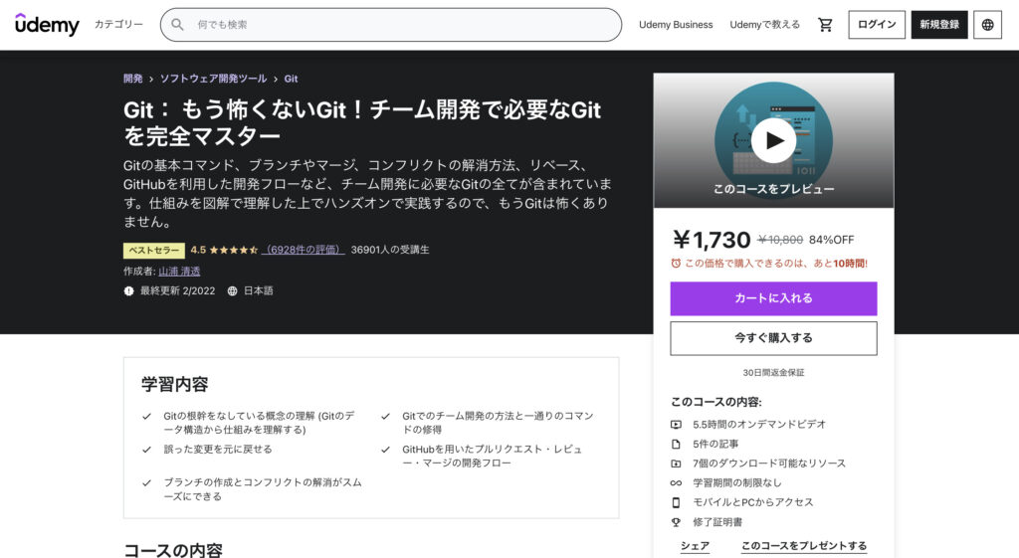The height and width of the screenshot is (558, 1019).
Task: Click 今すぐ購入する button
Action: (x=773, y=338)
